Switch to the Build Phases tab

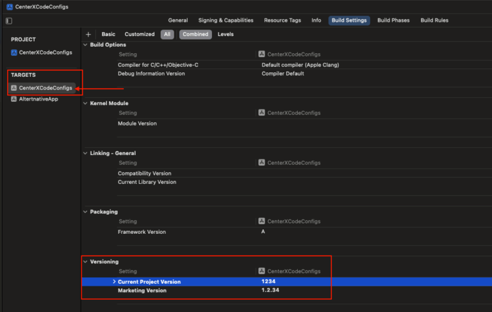click(393, 21)
